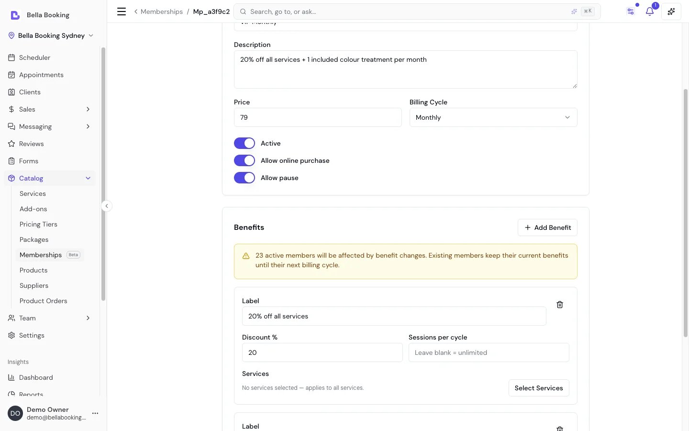The image size is (689, 431).
Task: Open the Dashboard insights link
Action: 36,377
